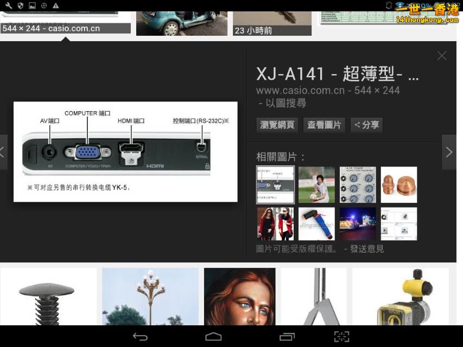The height and width of the screenshot is (347, 463).
Task: Click the 分享 share button
Action: (366, 125)
